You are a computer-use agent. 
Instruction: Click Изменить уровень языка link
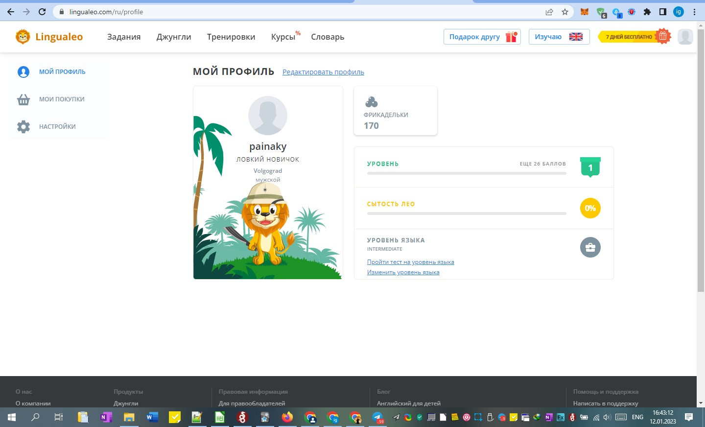tap(403, 272)
